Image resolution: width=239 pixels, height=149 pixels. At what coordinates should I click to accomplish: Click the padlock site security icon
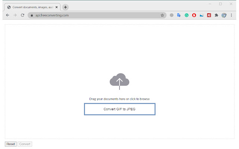(32, 15)
